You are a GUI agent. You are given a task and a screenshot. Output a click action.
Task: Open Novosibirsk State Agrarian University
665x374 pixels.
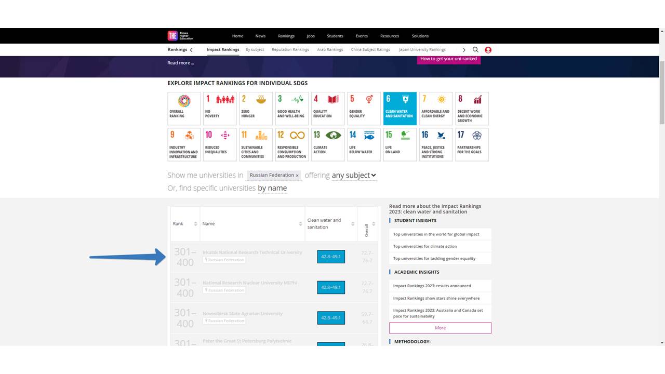point(243,314)
